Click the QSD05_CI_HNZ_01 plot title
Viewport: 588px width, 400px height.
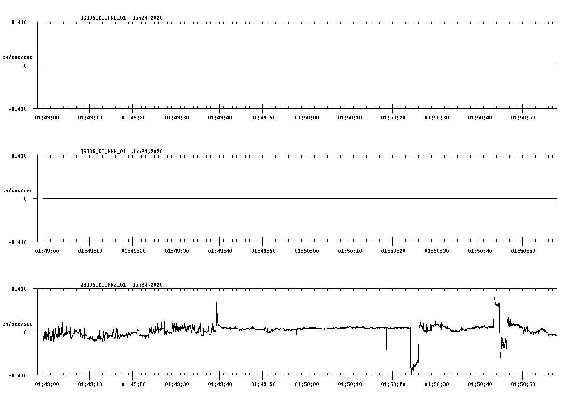[121, 285]
